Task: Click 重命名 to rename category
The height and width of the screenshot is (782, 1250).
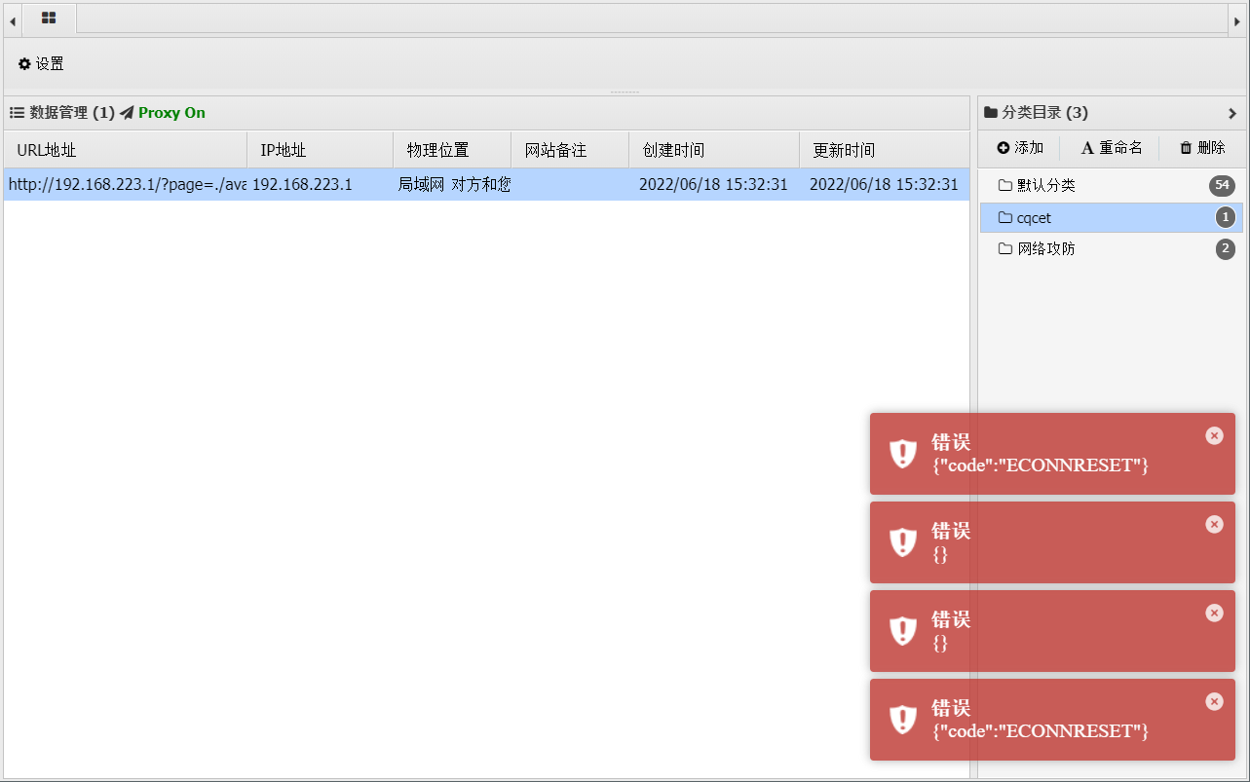Action: 1112,148
